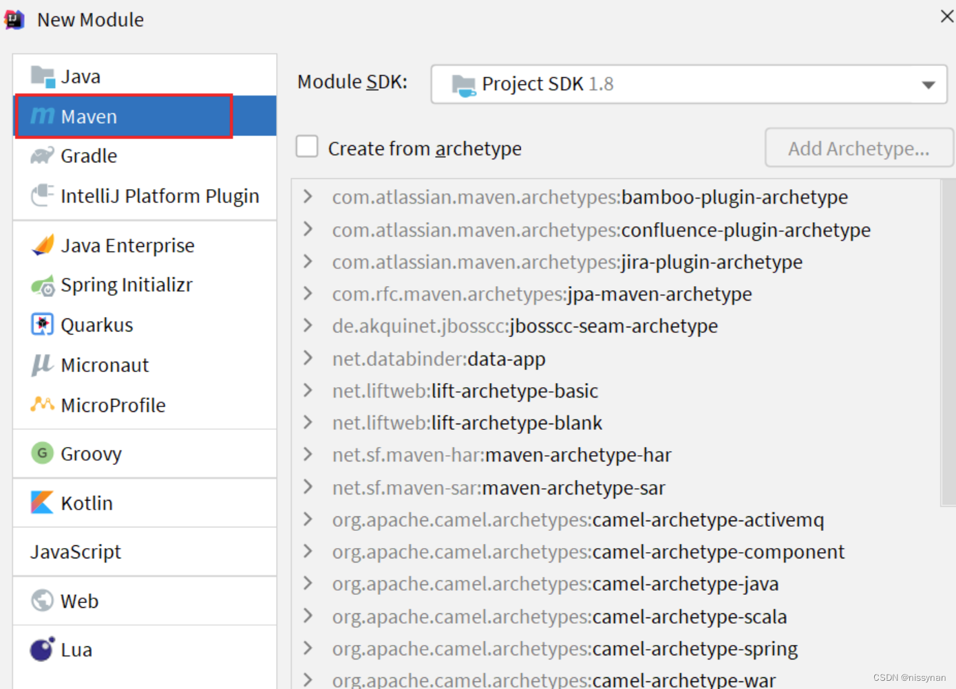Select Kotlin module type
956x689 pixels.
pyautogui.click(x=145, y=503)
